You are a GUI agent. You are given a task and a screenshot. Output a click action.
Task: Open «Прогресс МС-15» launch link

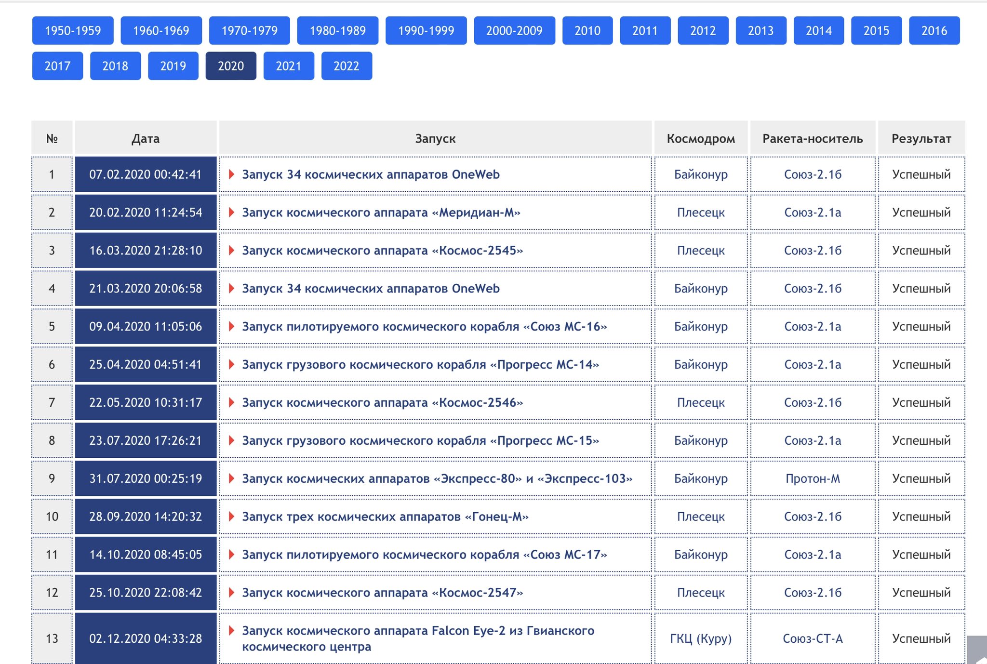coord(420,440)
